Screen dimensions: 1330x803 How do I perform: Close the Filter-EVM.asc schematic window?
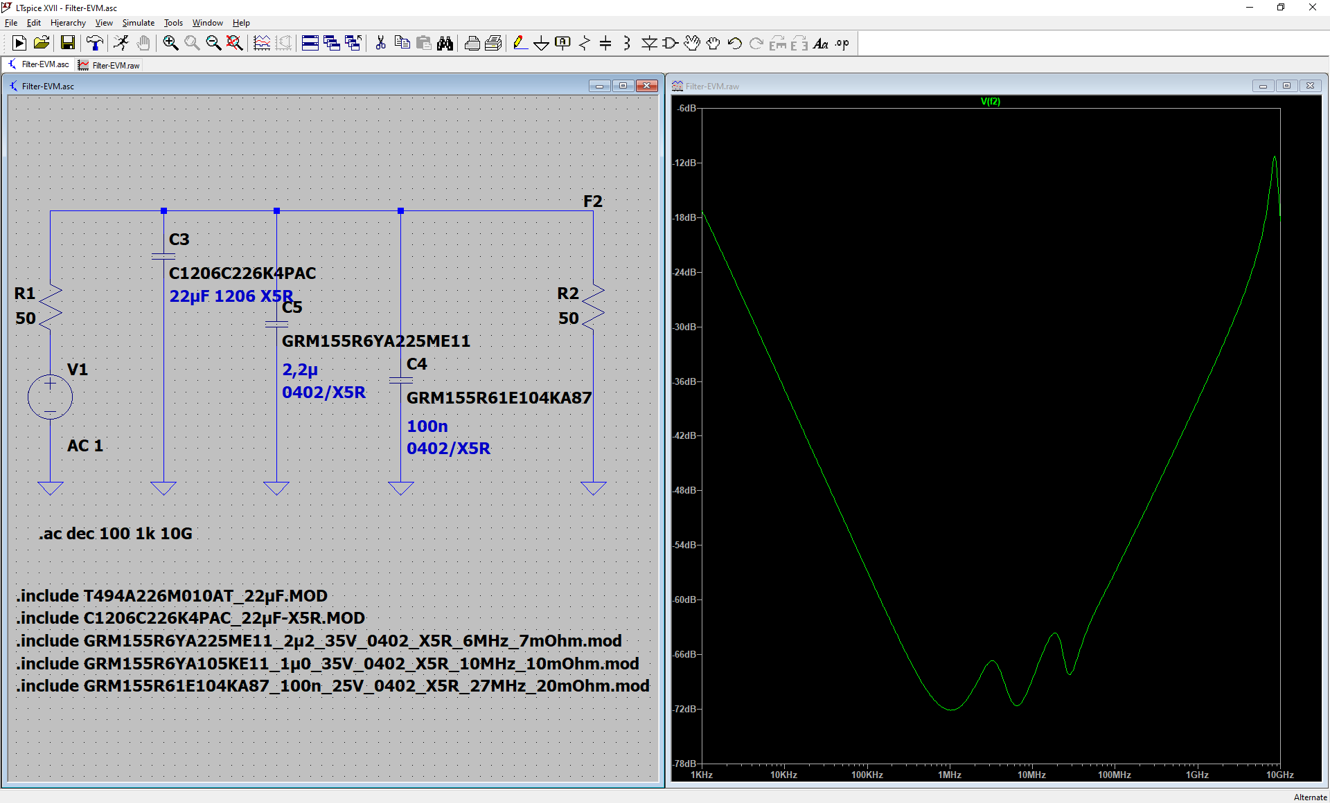[647, 86]
